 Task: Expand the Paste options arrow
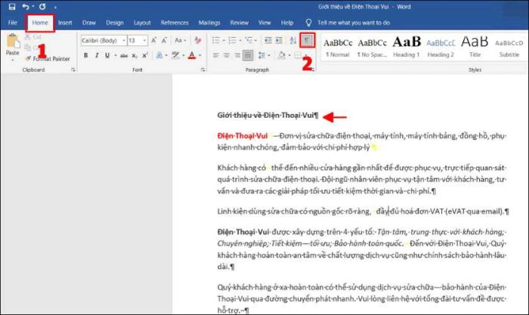point(13,60)
